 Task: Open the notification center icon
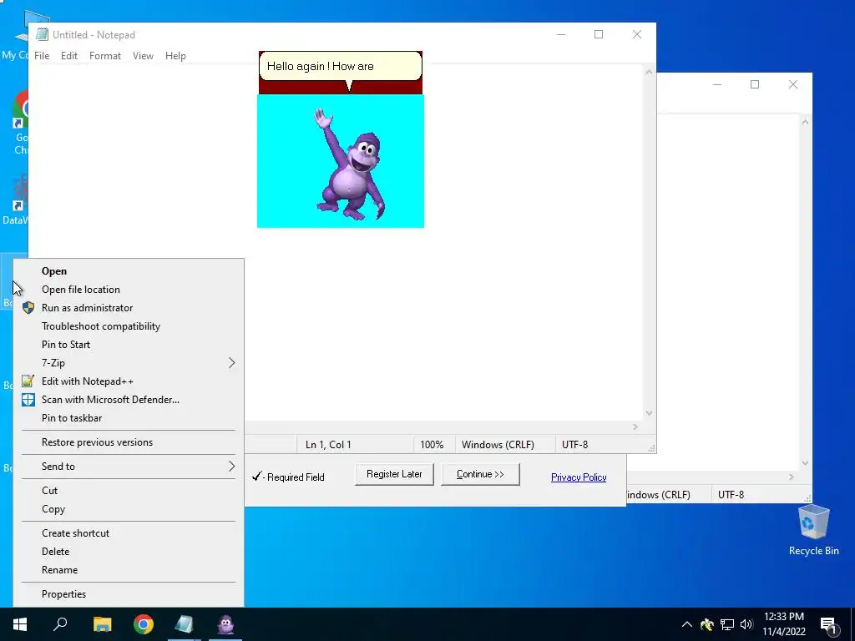point(828,626)
